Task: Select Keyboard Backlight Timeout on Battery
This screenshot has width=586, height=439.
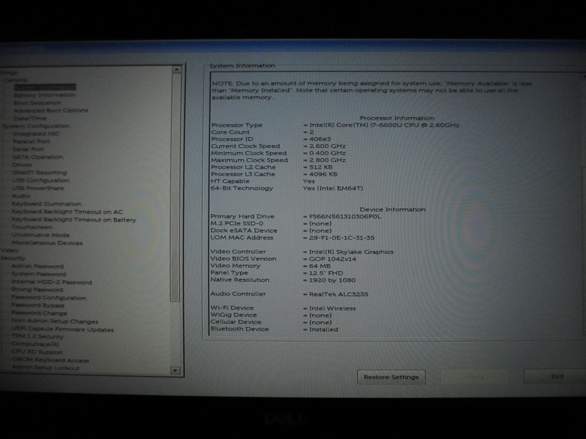Action: [x=74, y=220]
